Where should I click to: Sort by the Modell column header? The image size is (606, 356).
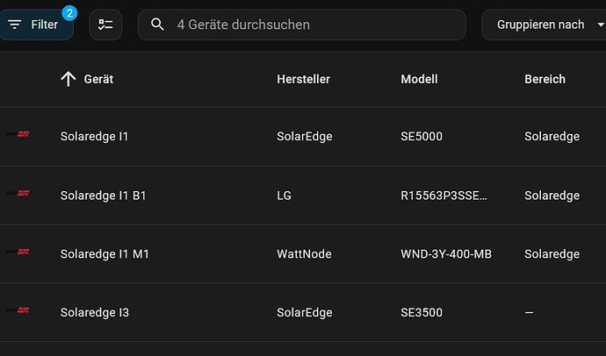tap(419, 79)
